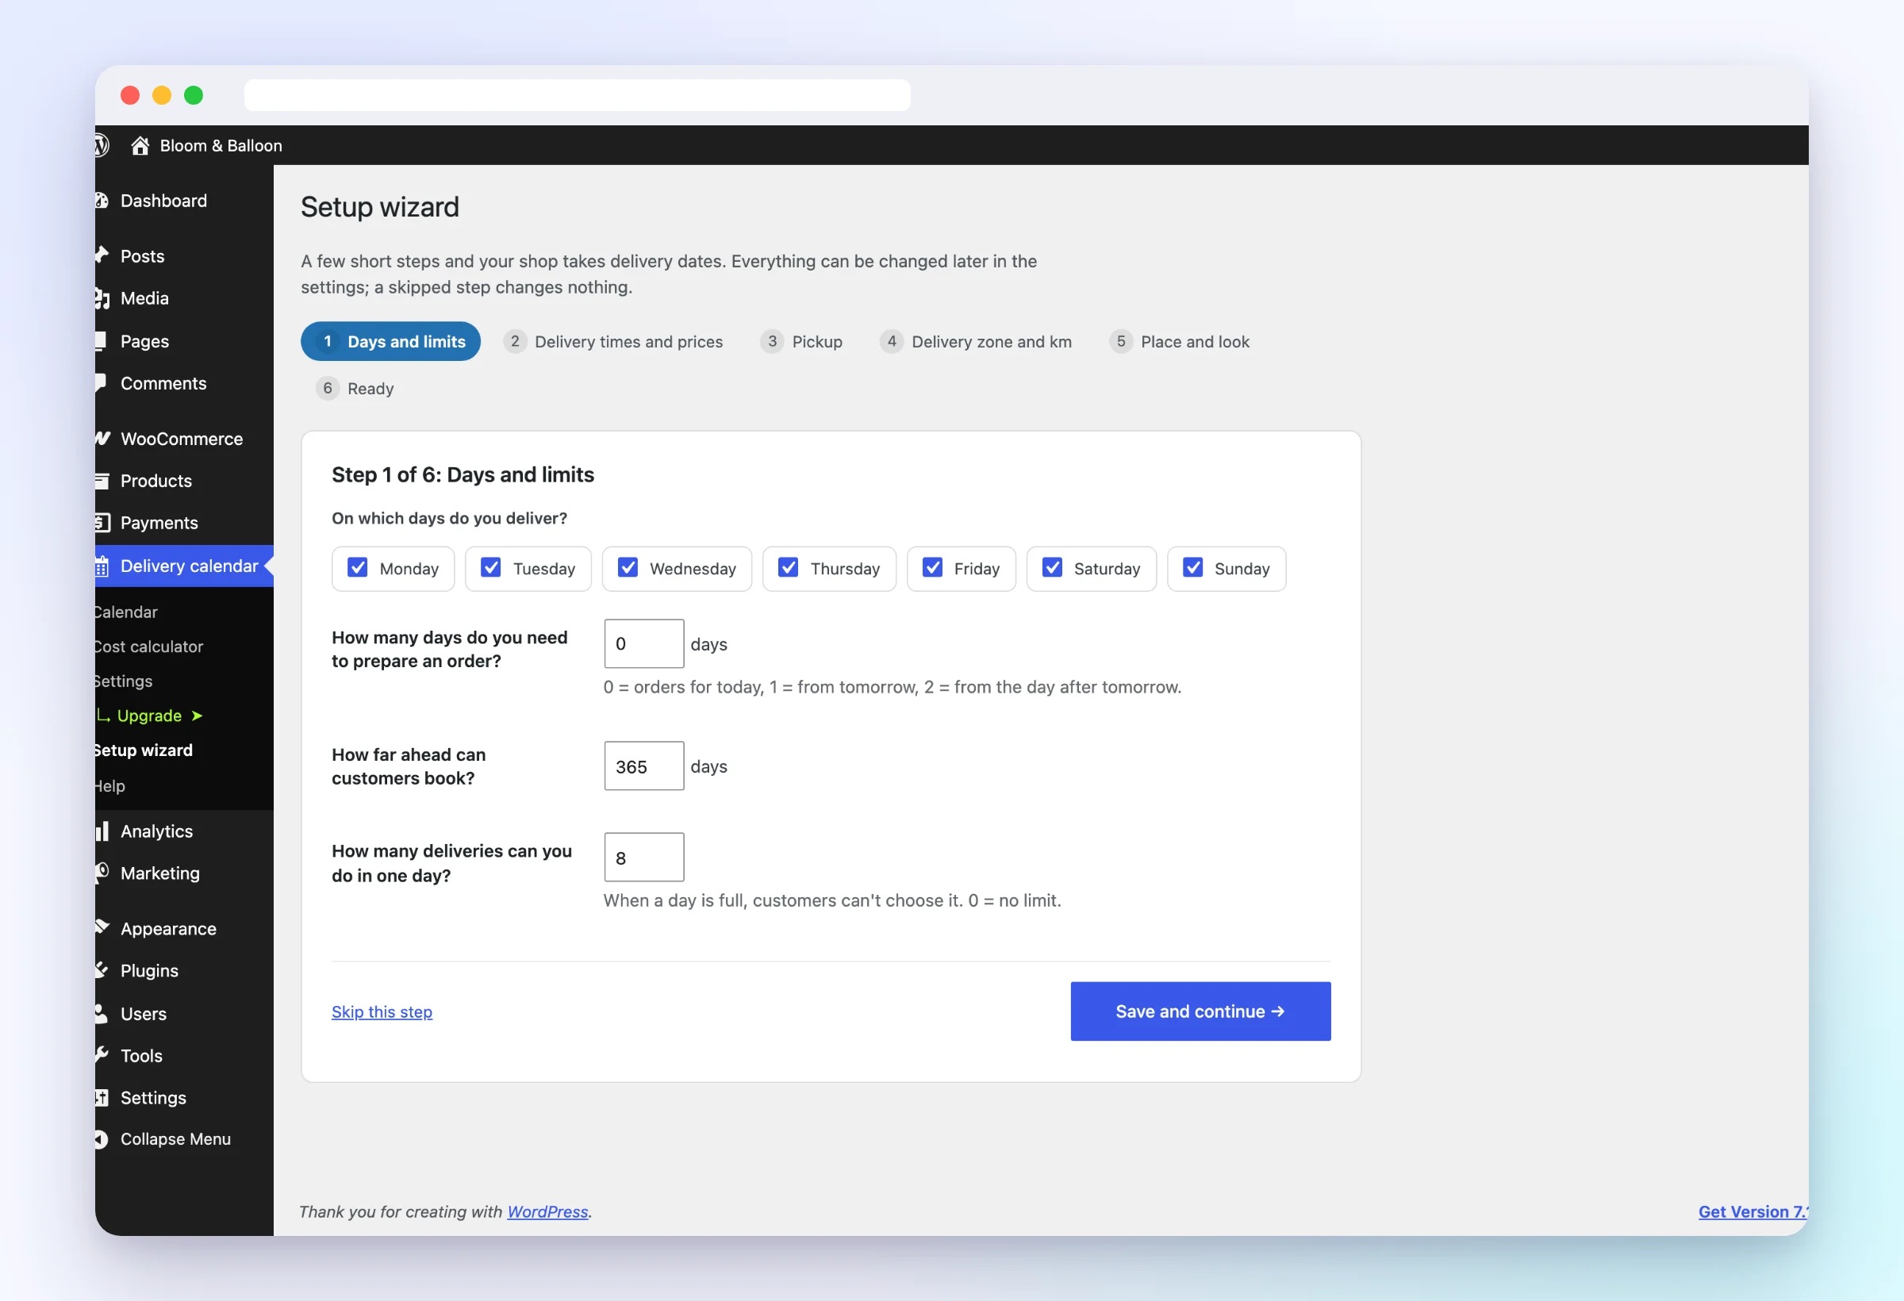Go to step 3 Pickup
1904x1301 pixels.
click(801, 342)
